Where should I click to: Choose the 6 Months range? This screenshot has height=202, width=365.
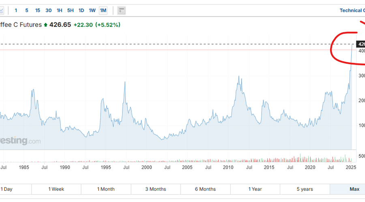(205, 189)
